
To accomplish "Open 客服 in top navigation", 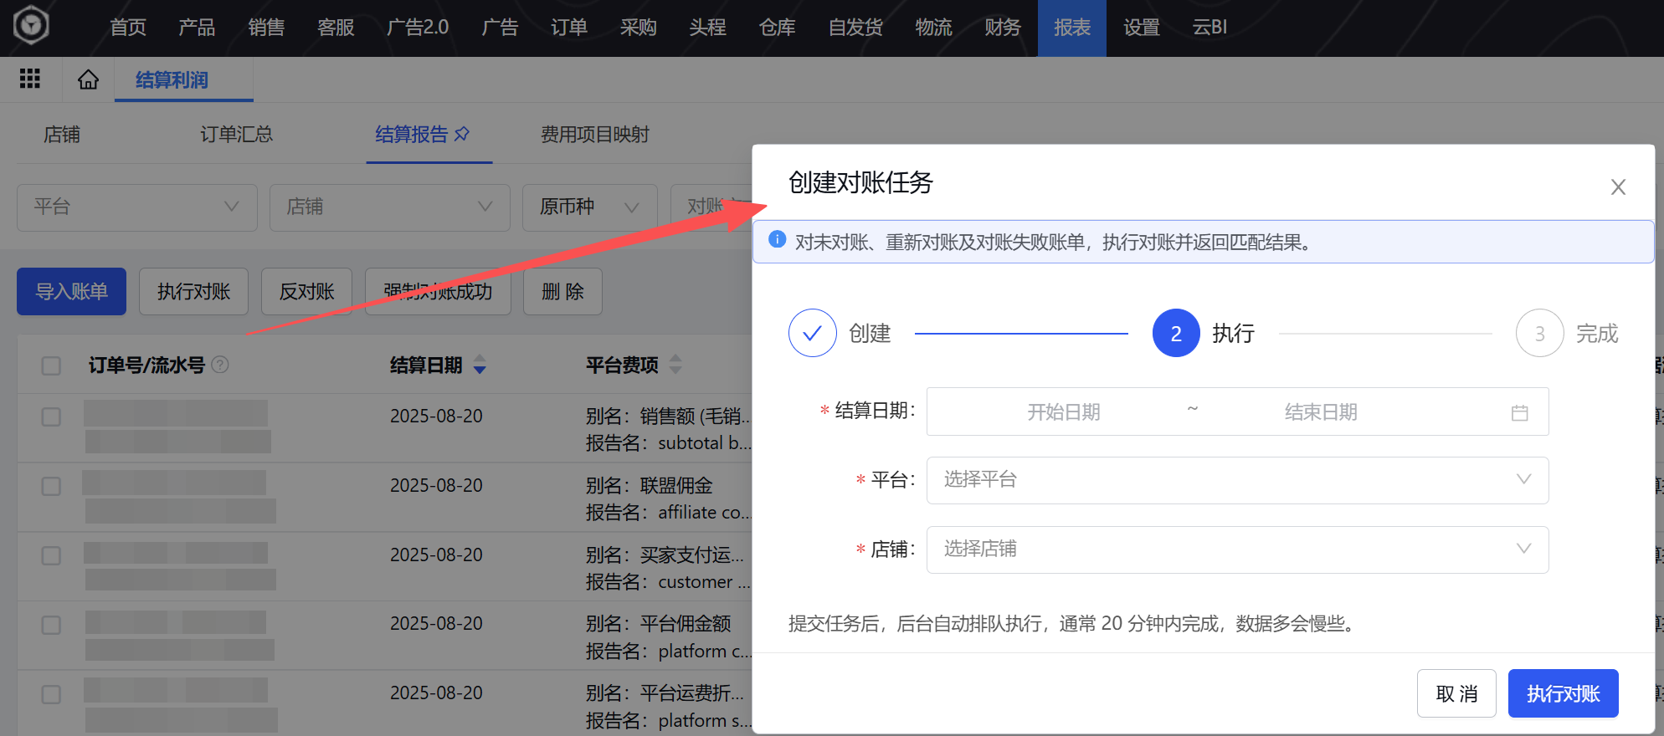I will click(336, 28).
